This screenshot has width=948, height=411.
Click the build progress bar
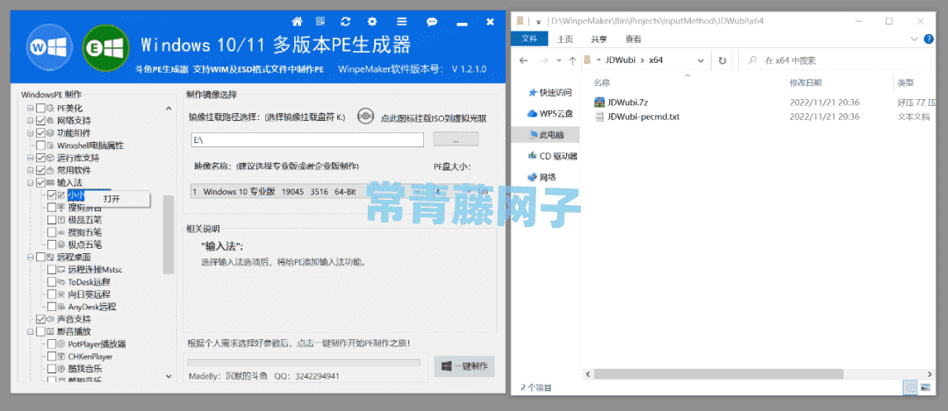click(x=304, y=363)
